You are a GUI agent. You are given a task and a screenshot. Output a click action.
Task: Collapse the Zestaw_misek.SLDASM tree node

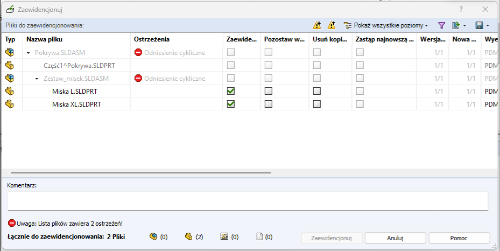pos(37,79)
